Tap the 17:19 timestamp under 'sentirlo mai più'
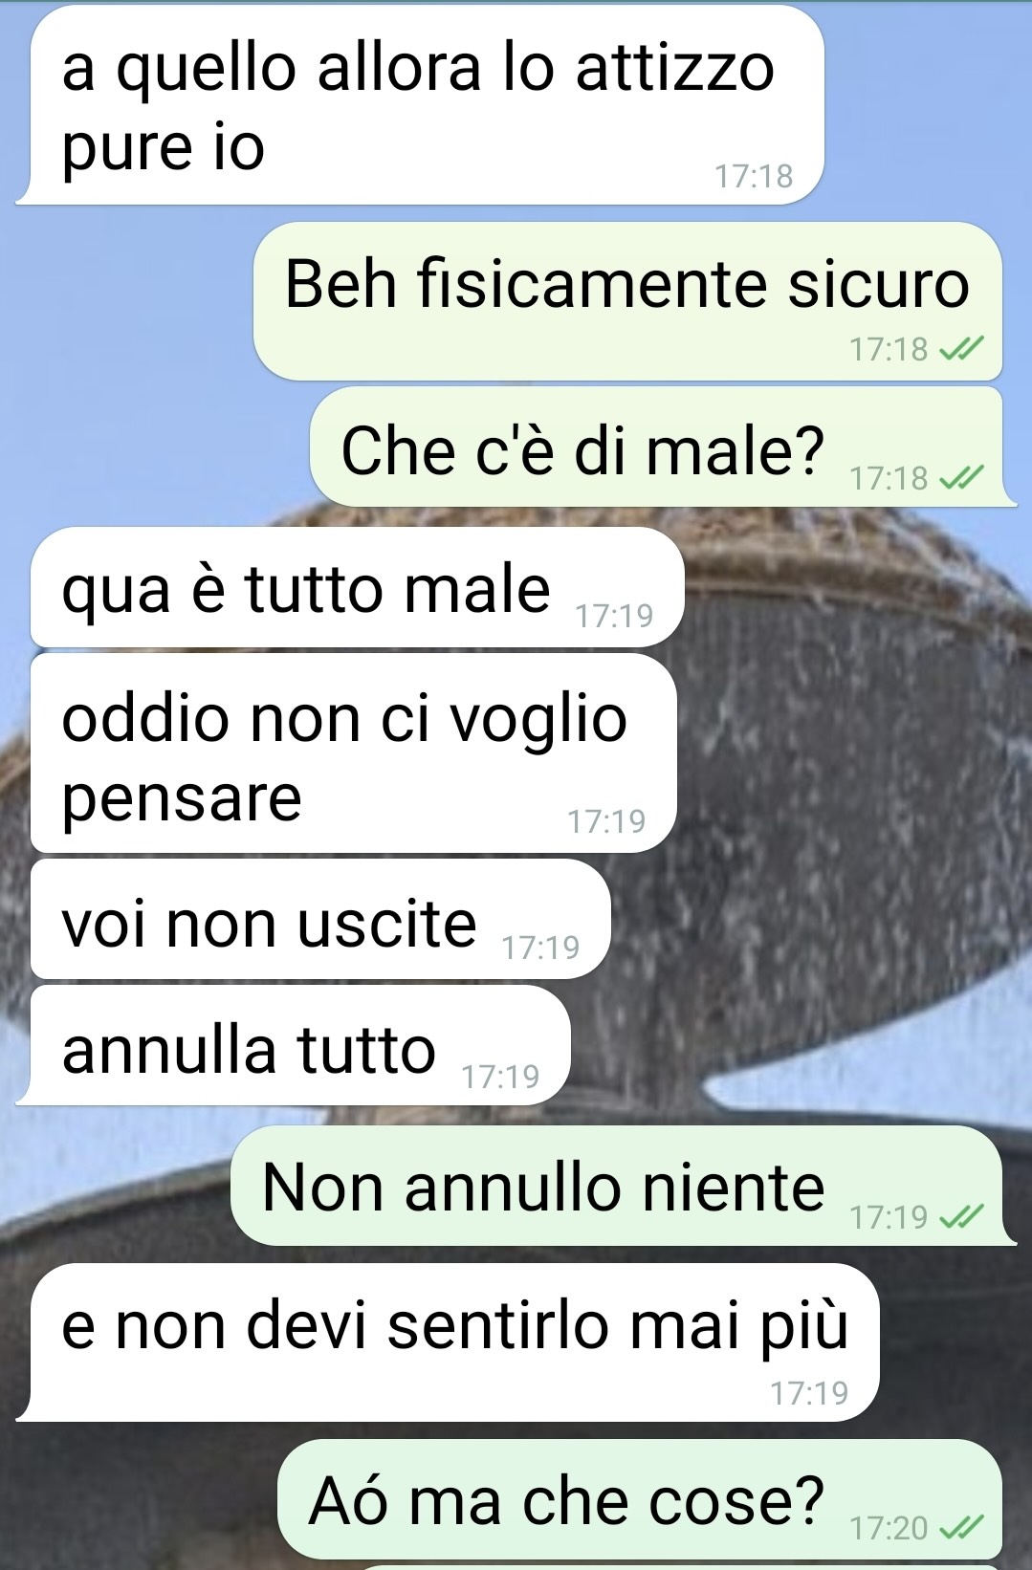 (x=809, y=1393)
